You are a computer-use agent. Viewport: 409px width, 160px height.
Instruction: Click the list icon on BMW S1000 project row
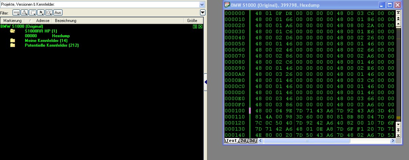tap(195, 26)
